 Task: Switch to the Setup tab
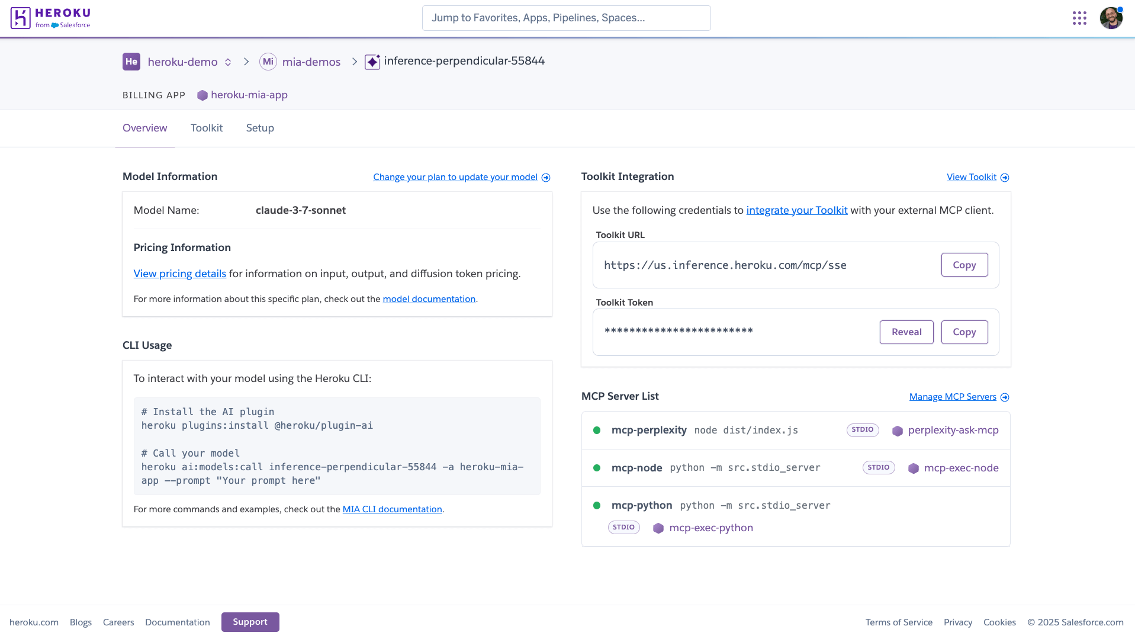pyautogui.click(x=259, y=128)
